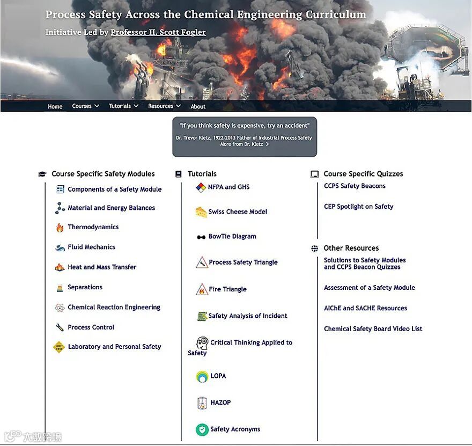Open Material and Energy Balances module text

click(111, 208)
